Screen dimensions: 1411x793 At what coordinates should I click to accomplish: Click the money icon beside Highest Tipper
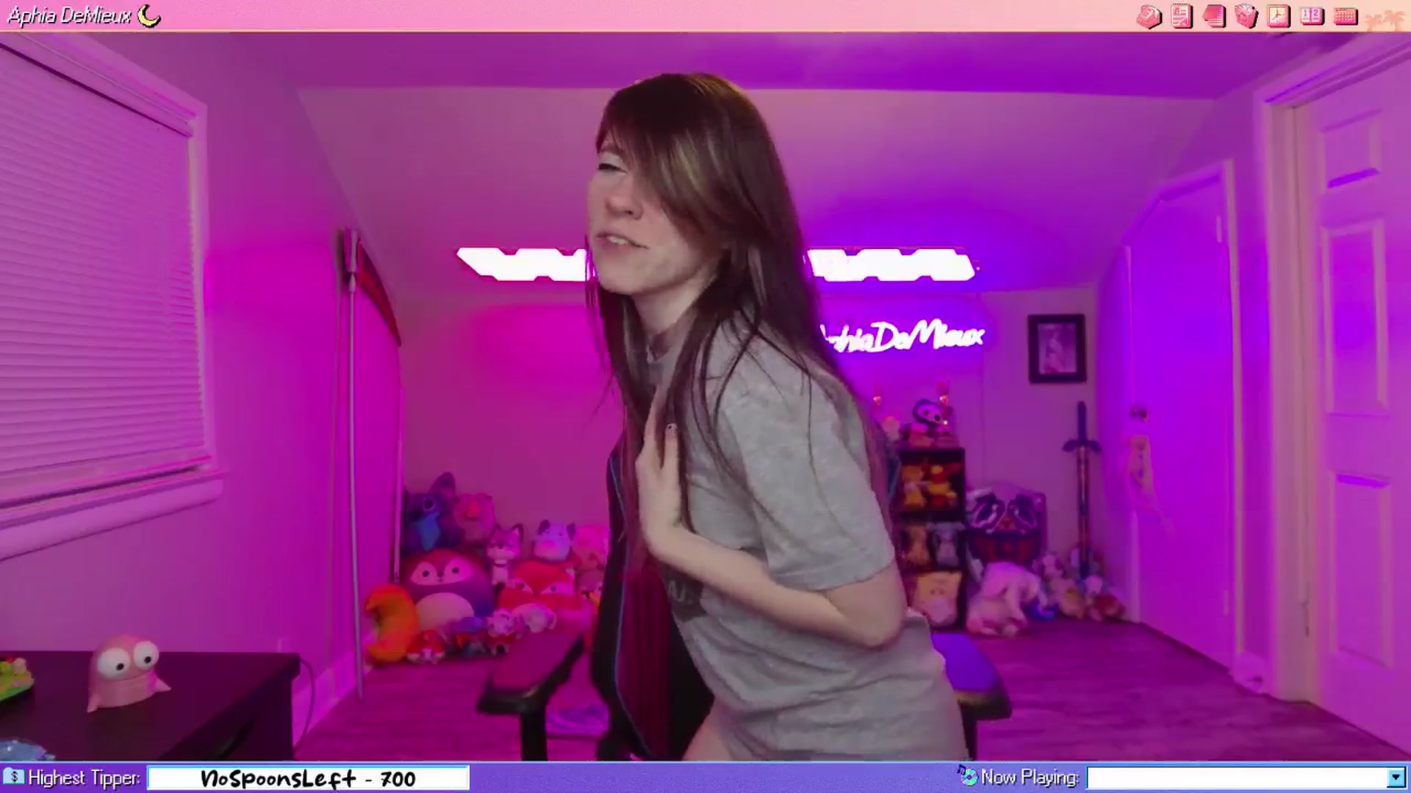(x=13, y=777)
